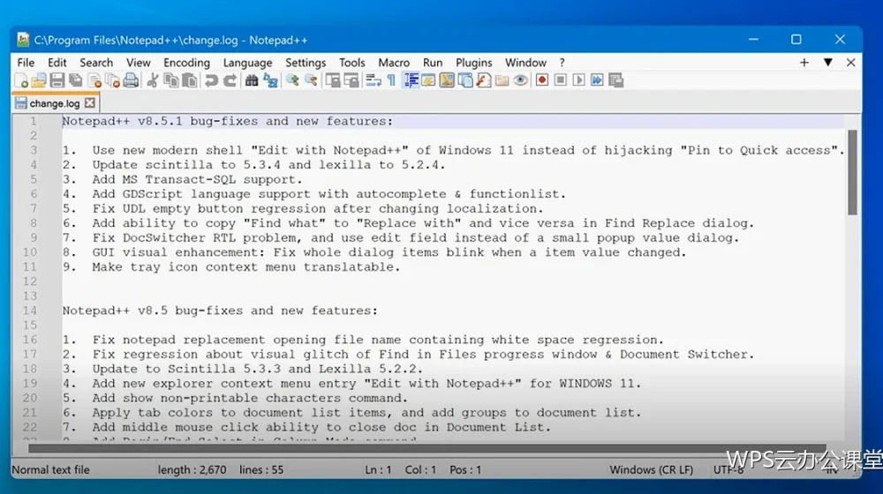Viewport: 883px width, 494px height.
Task: Save the document using the floppy disk icon
Action: point(57,80)
